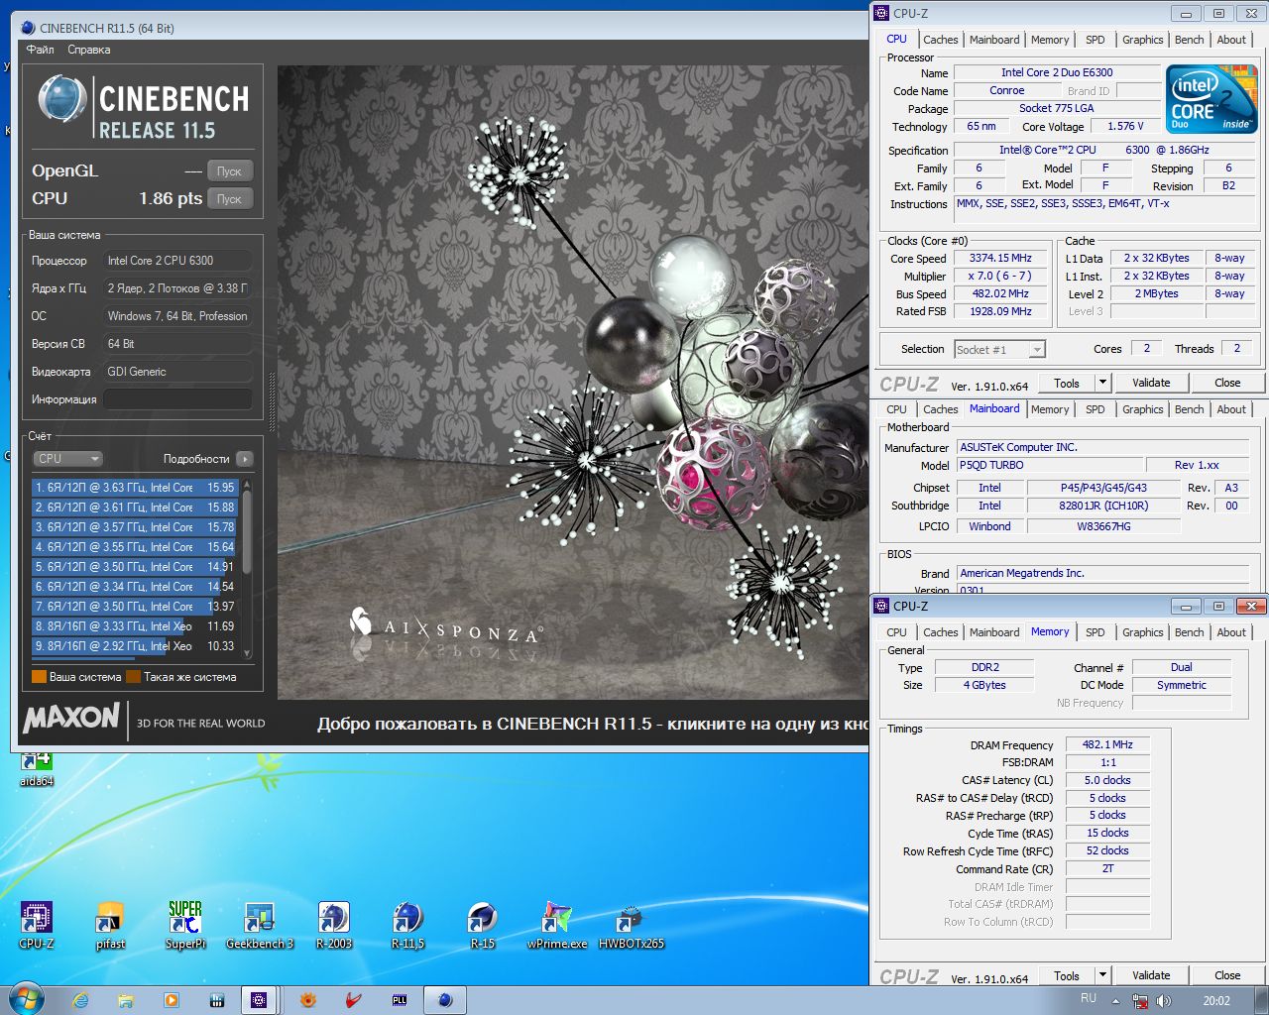Switch to CPU-Z via its taskbar button
Image resolution: width=1269 pixels, height=1015 pixels.
tap(259, 1000)
